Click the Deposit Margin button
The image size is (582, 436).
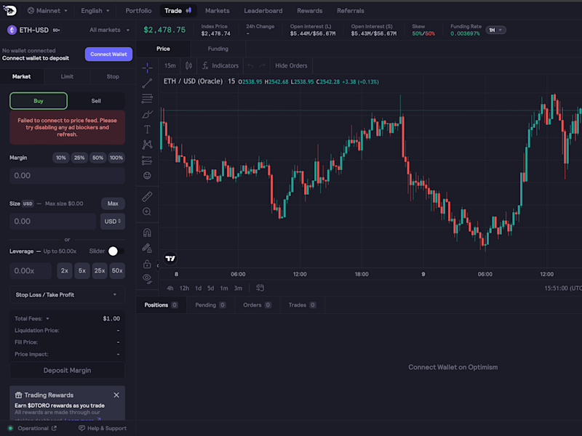click(67, 371)
